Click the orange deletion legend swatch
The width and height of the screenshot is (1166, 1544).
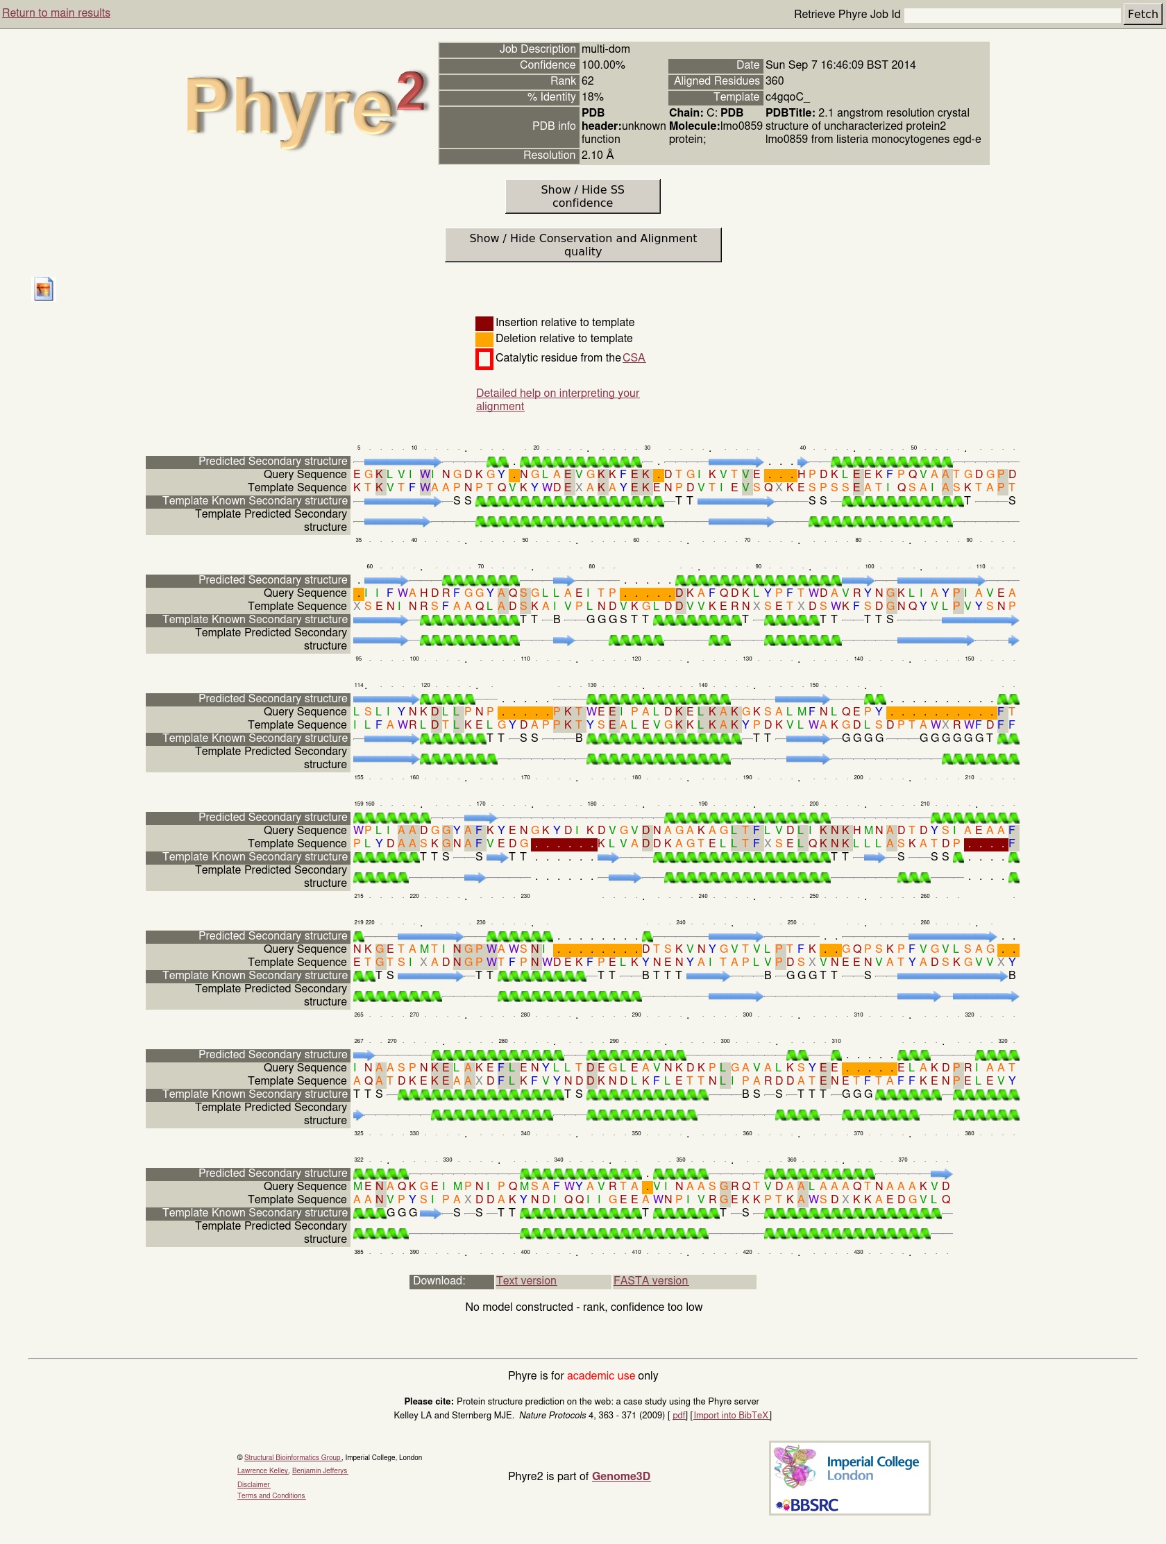[484, 339]
